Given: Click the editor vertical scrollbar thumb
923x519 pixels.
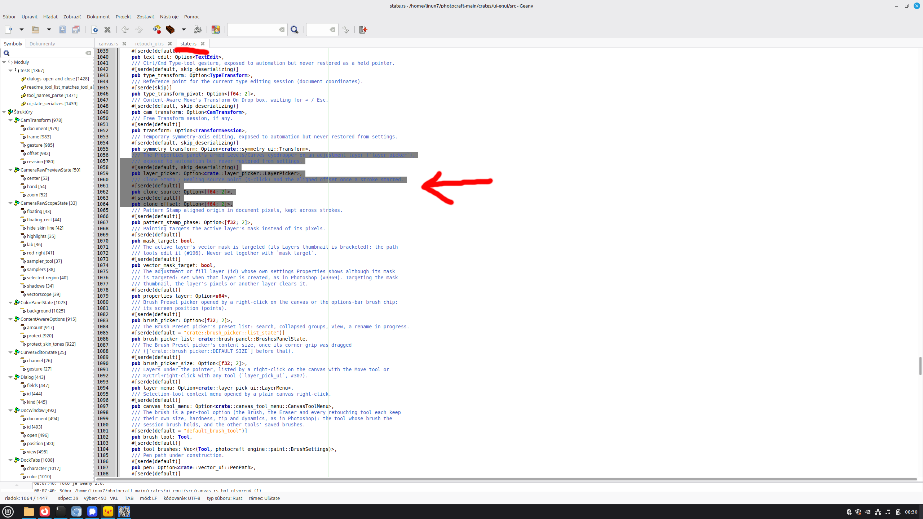Looking at the screenshot, I should click(920, 366).
